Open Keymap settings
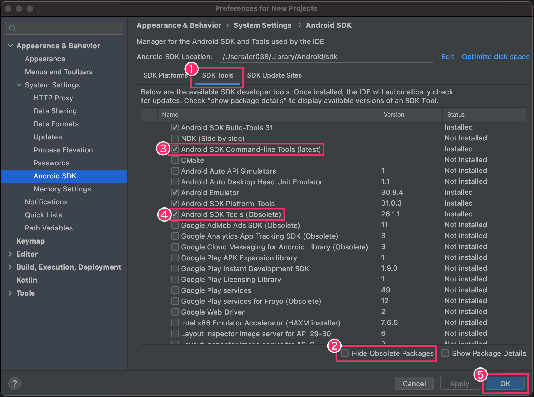The height and width of the screenshot is (397, 534). [30, 241]
